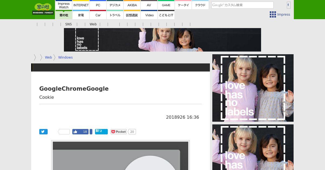325x170 pixels.
Task: Open the upper sidebar love has no labels ad
Action: [253, 88]
